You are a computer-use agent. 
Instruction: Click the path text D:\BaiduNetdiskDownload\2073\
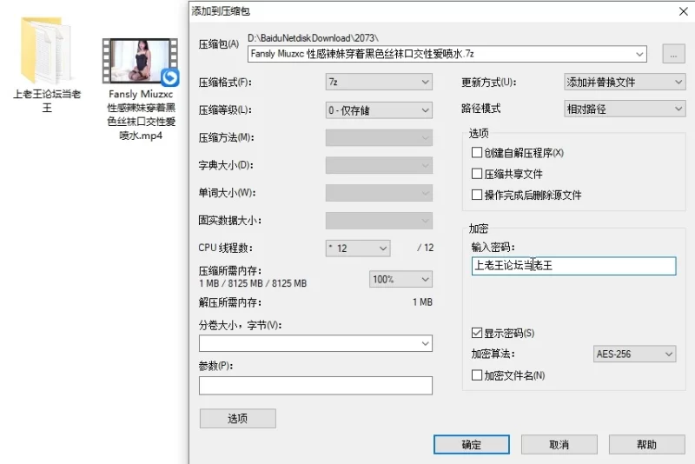pyautogui.click(x=313, y=37)
